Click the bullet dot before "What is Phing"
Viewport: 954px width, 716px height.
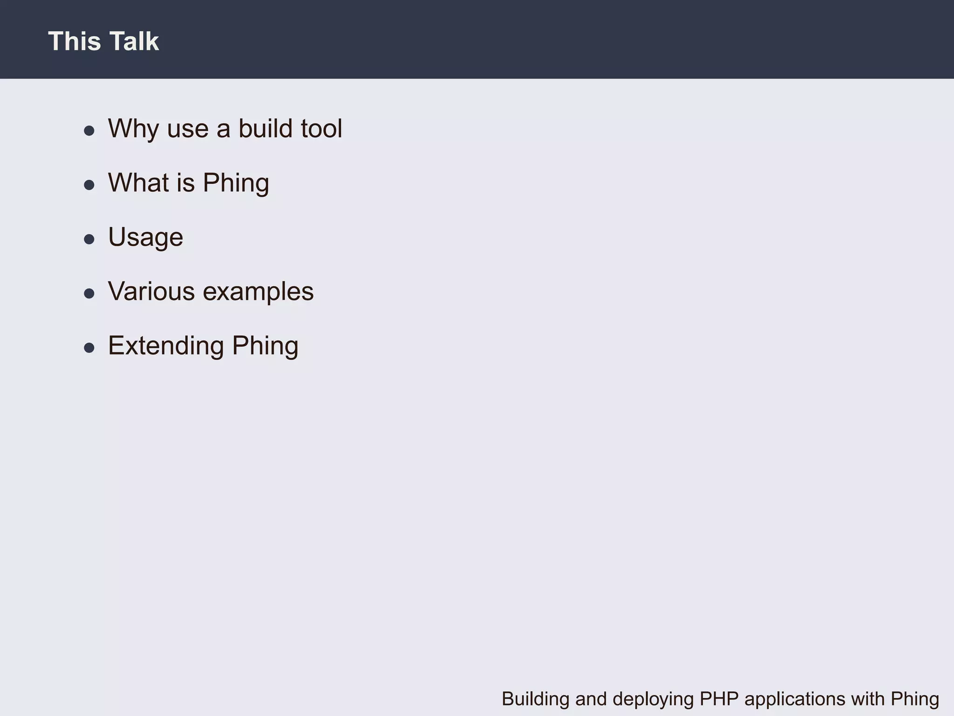tap(89, 185)
